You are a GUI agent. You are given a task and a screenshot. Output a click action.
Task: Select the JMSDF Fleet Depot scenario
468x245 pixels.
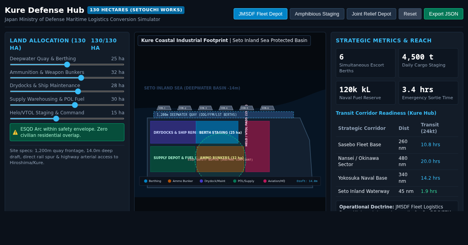(x=261, y=14)
